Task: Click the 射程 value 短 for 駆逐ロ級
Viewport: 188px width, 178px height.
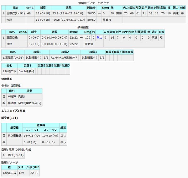Action: coord(161,38)
